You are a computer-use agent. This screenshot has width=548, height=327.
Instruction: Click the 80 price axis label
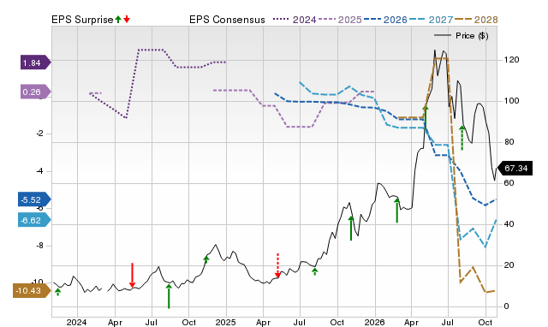coord(509,142)
